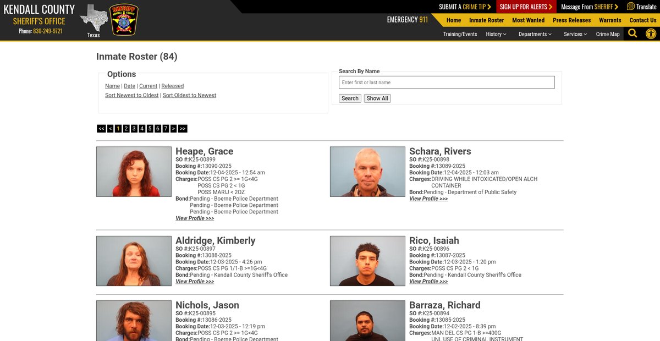Open Rivers Schara's mugshot thumbnail
Viewport: 660px width, 341px height.
coord(367,172)
